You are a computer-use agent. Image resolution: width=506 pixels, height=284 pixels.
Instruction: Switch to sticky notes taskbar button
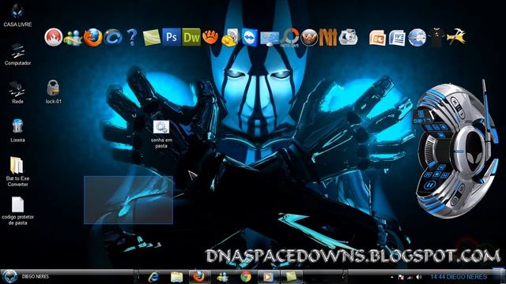tap(292, 277)
